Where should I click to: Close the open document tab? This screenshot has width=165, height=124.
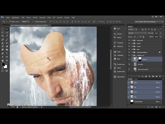pos(50,25)
